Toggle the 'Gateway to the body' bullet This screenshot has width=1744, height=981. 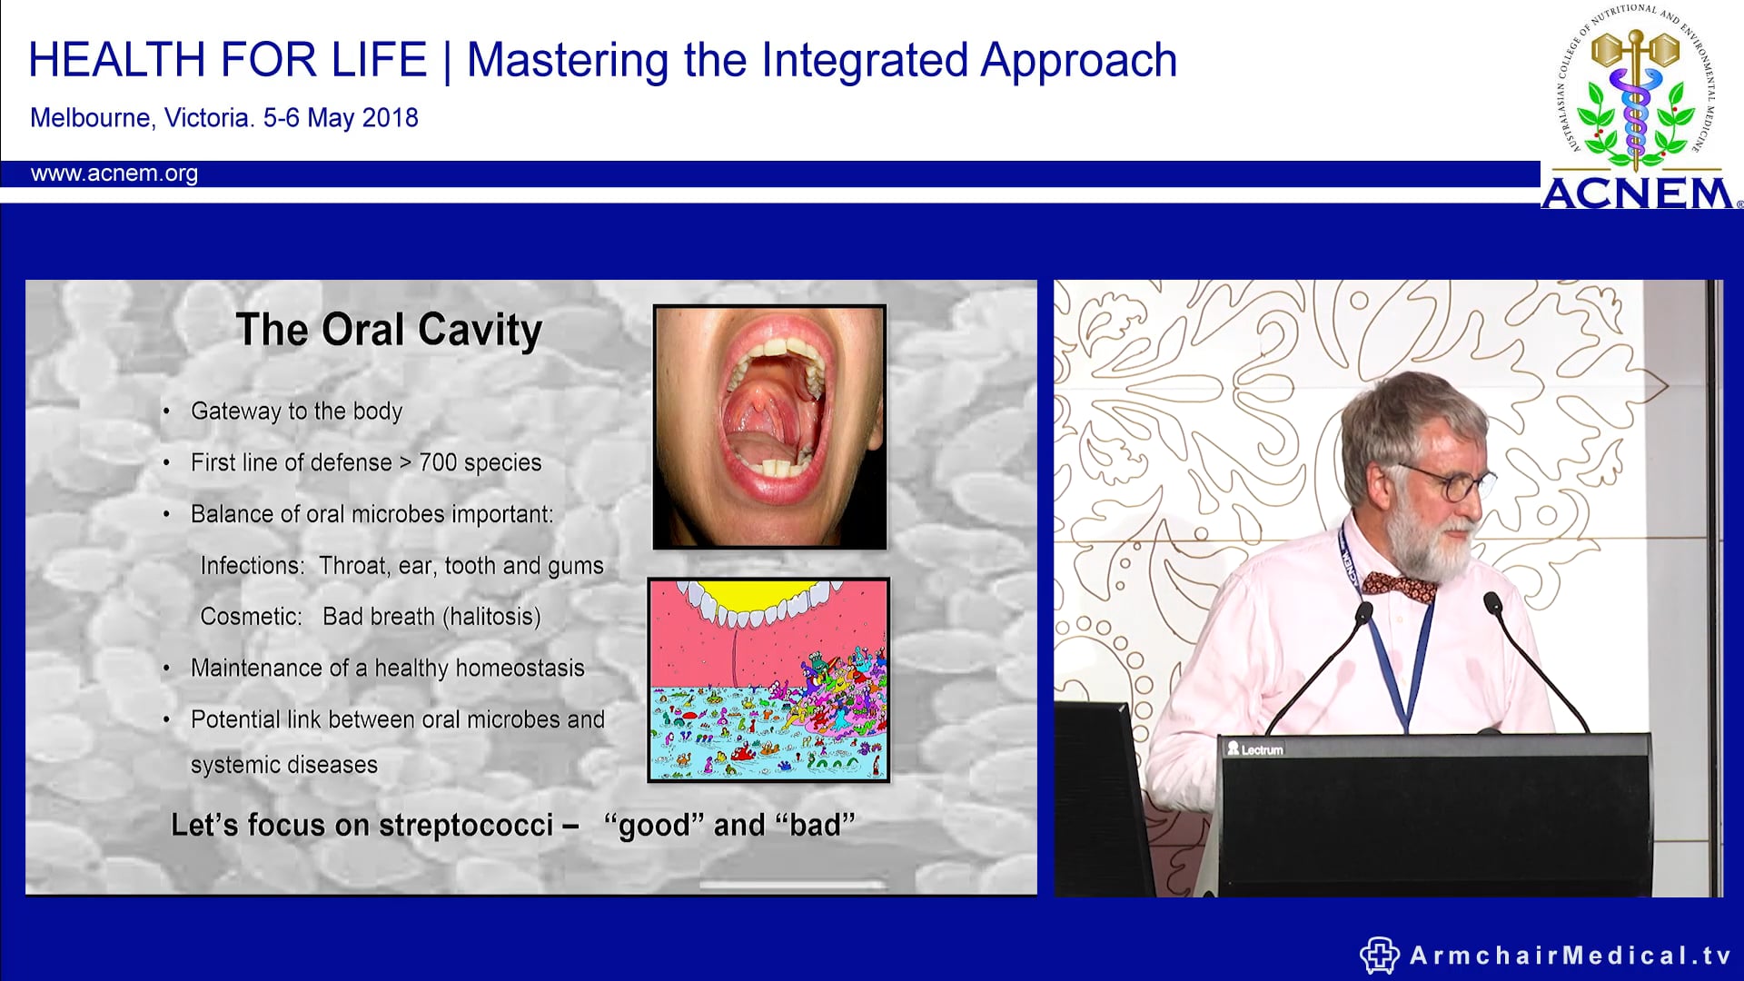click(x=295, y=411)
